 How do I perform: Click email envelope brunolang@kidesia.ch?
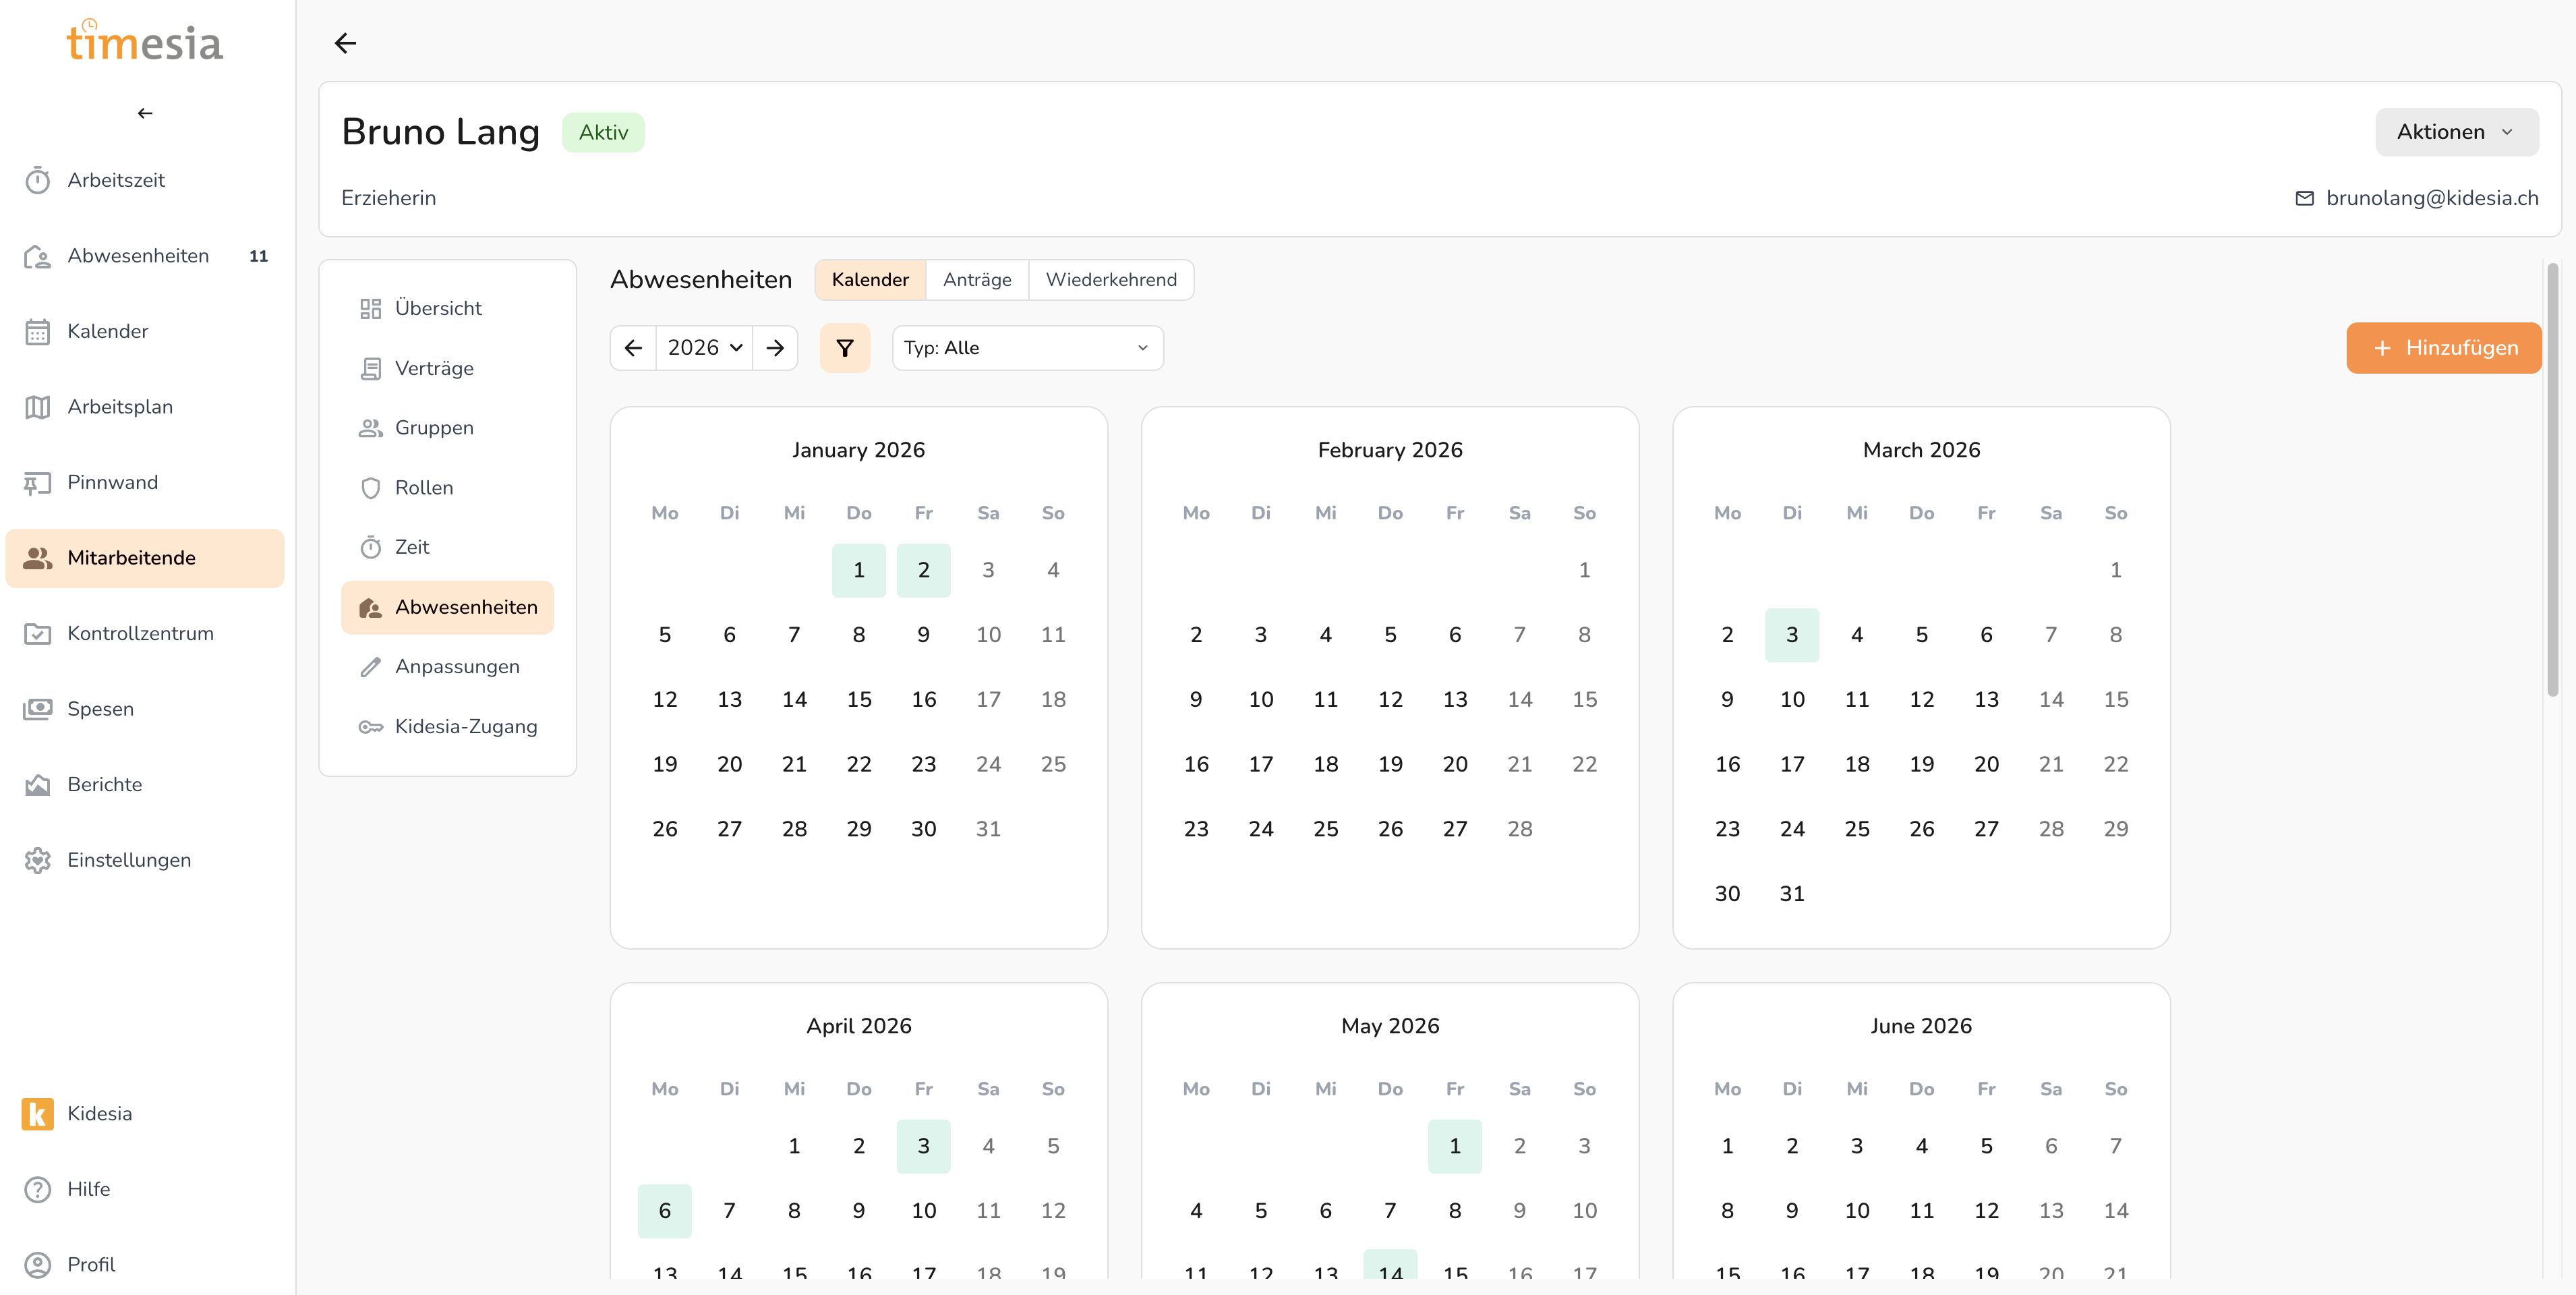coord(2304,198)
